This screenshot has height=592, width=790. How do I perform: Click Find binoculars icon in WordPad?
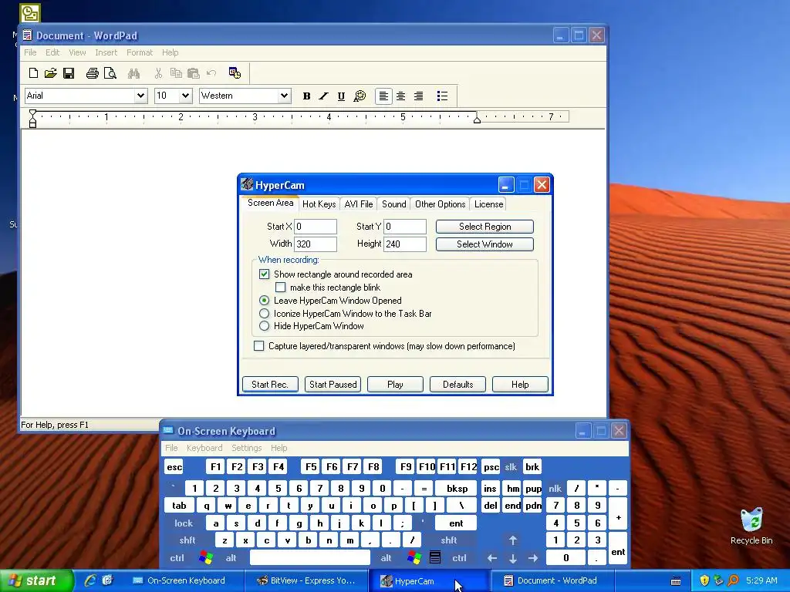[x=133, y=73]
